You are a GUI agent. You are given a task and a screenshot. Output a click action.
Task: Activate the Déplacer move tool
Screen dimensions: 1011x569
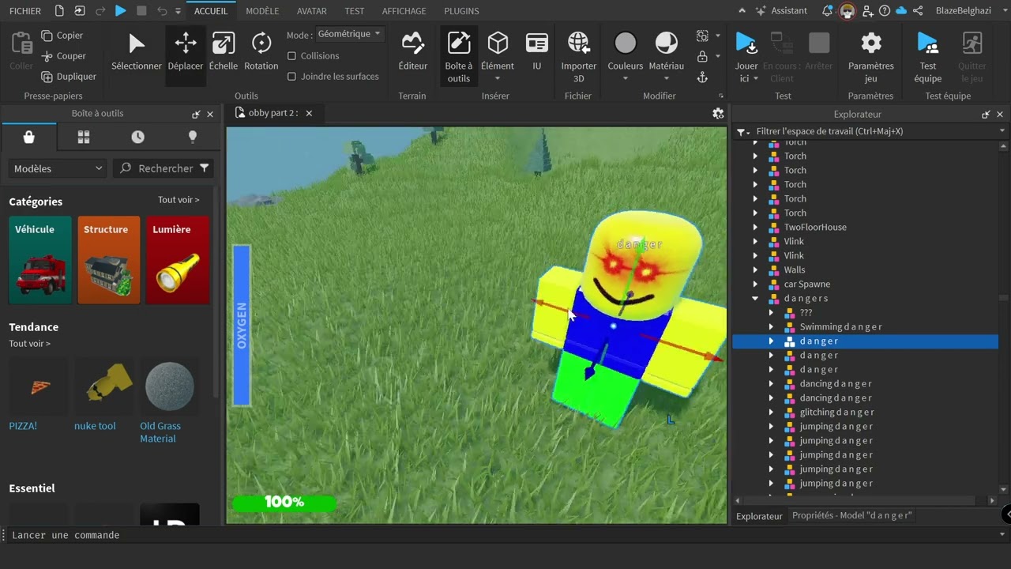(x=186, y=52)
